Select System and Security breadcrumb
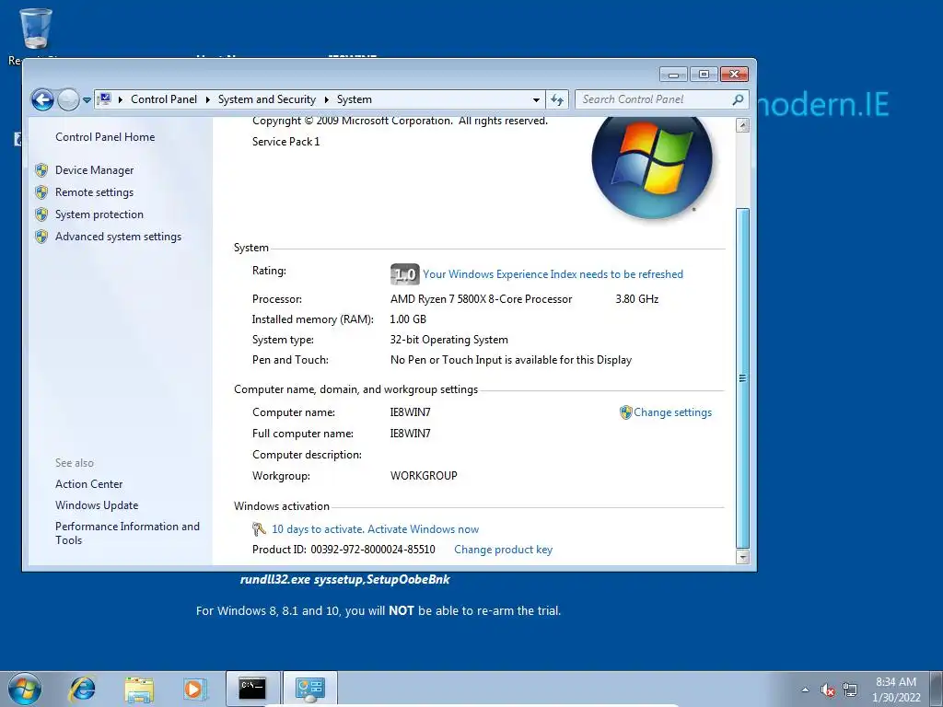The width and height of the screenshot is (943, 707). click(266, 99)
